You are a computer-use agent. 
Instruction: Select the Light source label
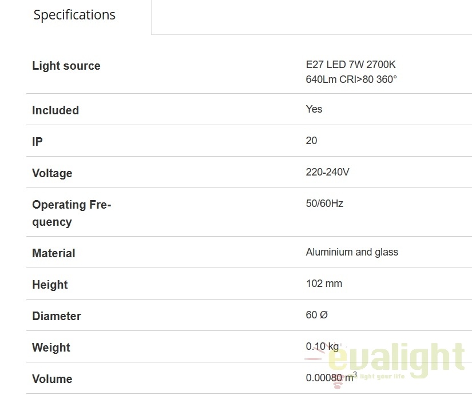click(x=66, y=66)
